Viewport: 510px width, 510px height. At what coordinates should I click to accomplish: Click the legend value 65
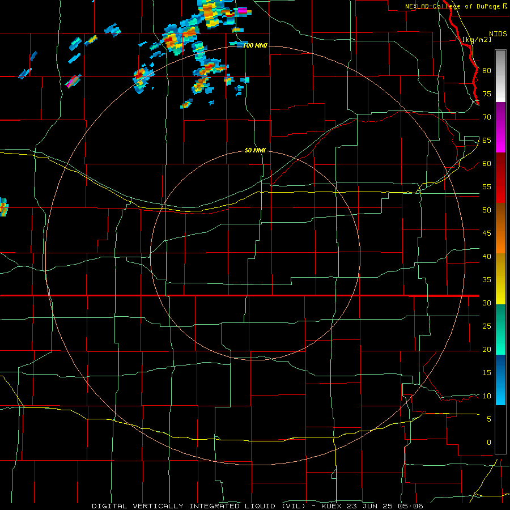click(x=487, y=140)
